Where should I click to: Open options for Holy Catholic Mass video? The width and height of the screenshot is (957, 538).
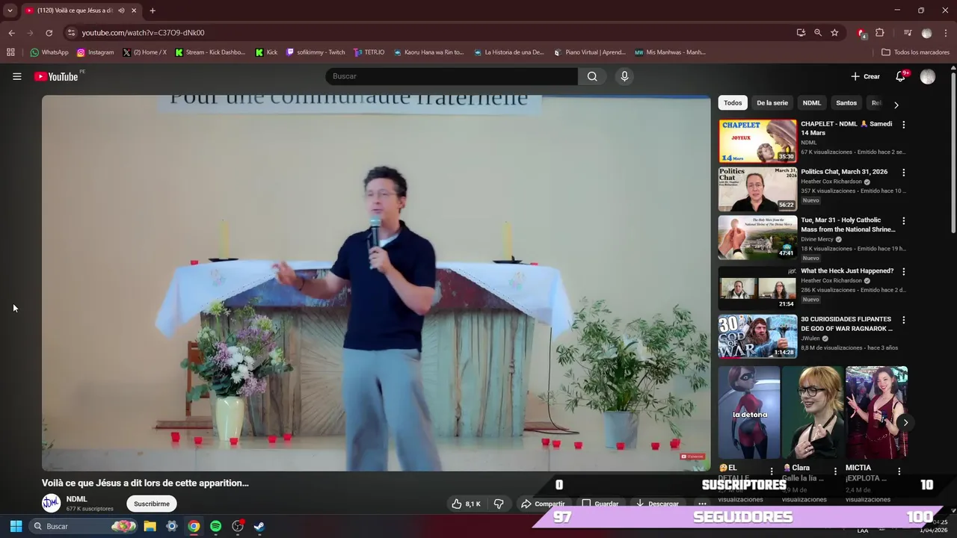click(903, 221)
